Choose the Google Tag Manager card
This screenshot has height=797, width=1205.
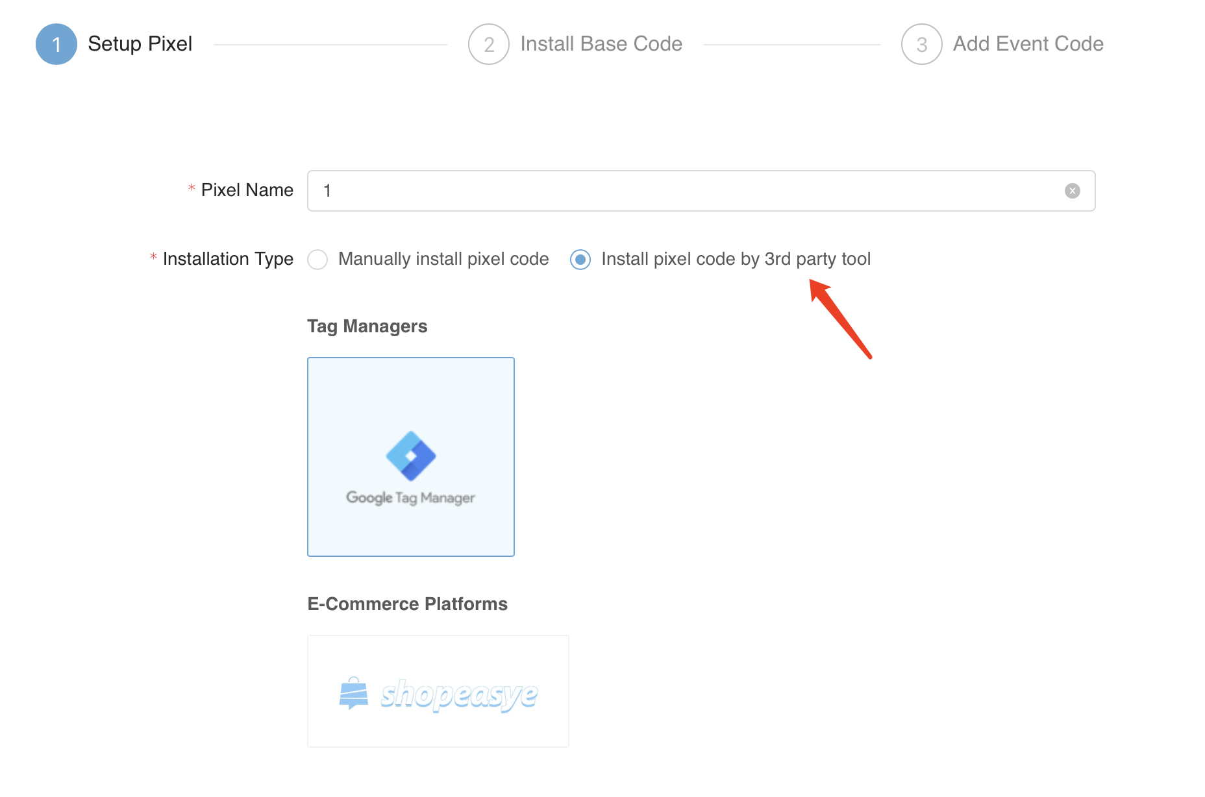411,457
